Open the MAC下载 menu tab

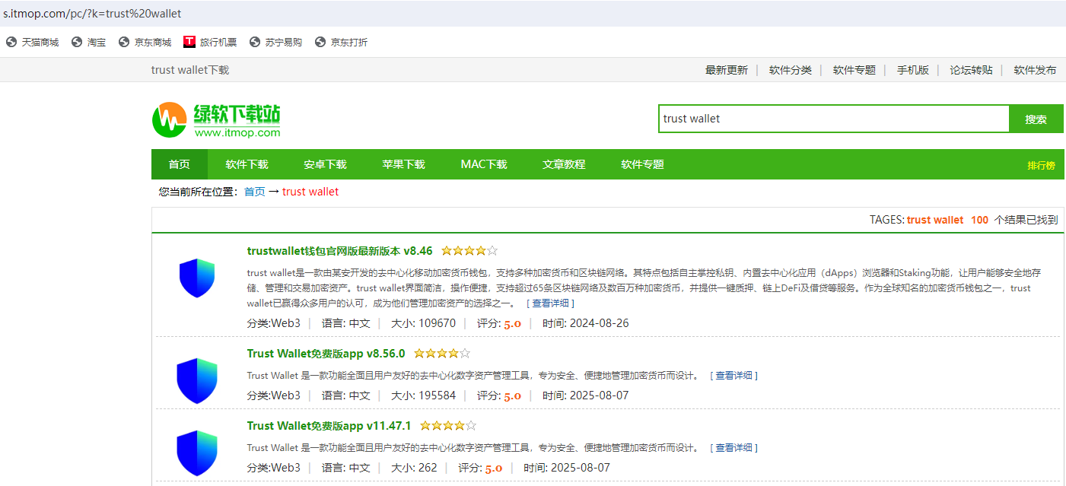tap(483, 164)
